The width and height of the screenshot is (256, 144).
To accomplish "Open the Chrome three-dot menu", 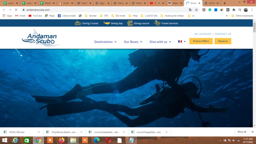I will (x=252, y=10).
